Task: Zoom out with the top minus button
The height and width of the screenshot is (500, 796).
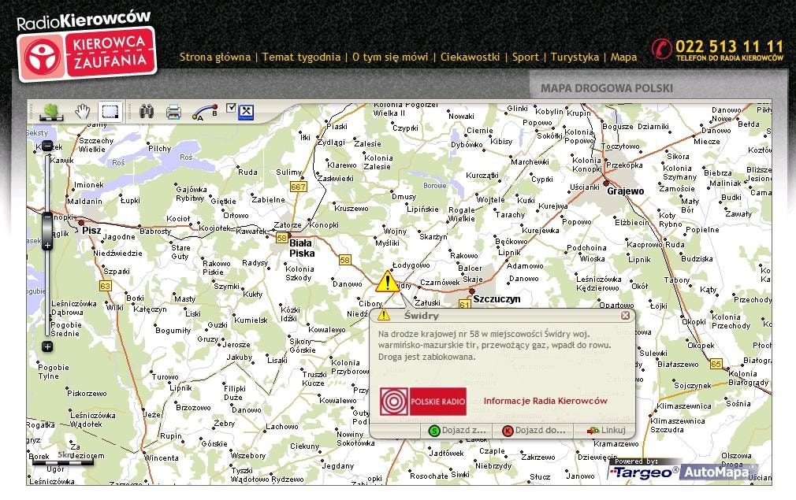Action: (47, 146)
